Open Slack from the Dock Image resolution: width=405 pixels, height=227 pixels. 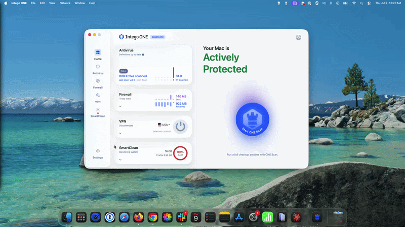182,217
